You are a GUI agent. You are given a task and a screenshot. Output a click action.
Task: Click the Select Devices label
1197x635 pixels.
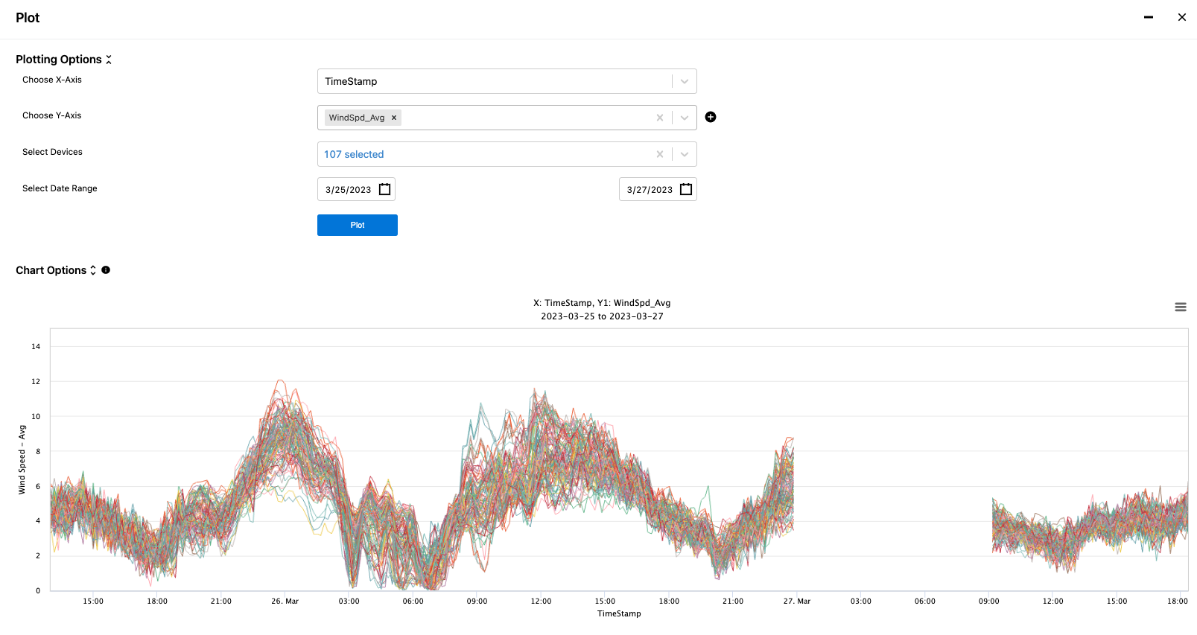click(x=52, y=152)
